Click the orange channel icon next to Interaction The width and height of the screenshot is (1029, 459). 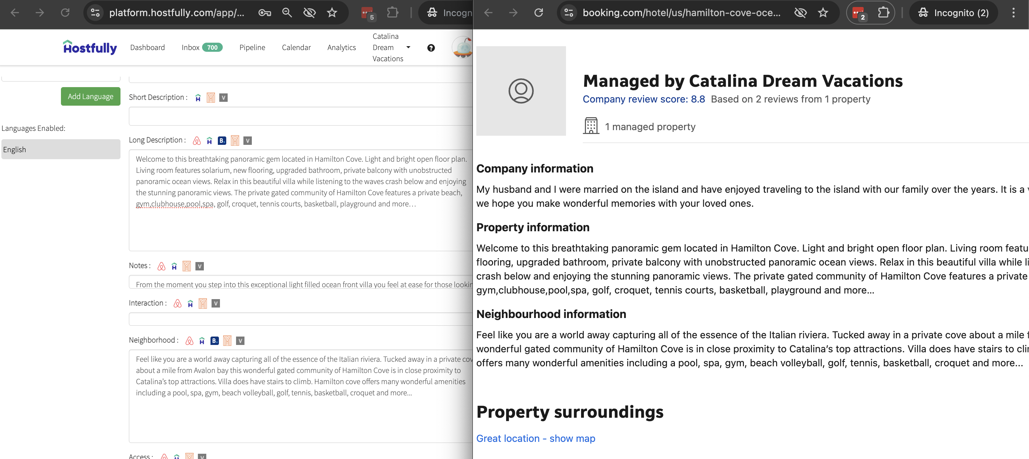203,303
